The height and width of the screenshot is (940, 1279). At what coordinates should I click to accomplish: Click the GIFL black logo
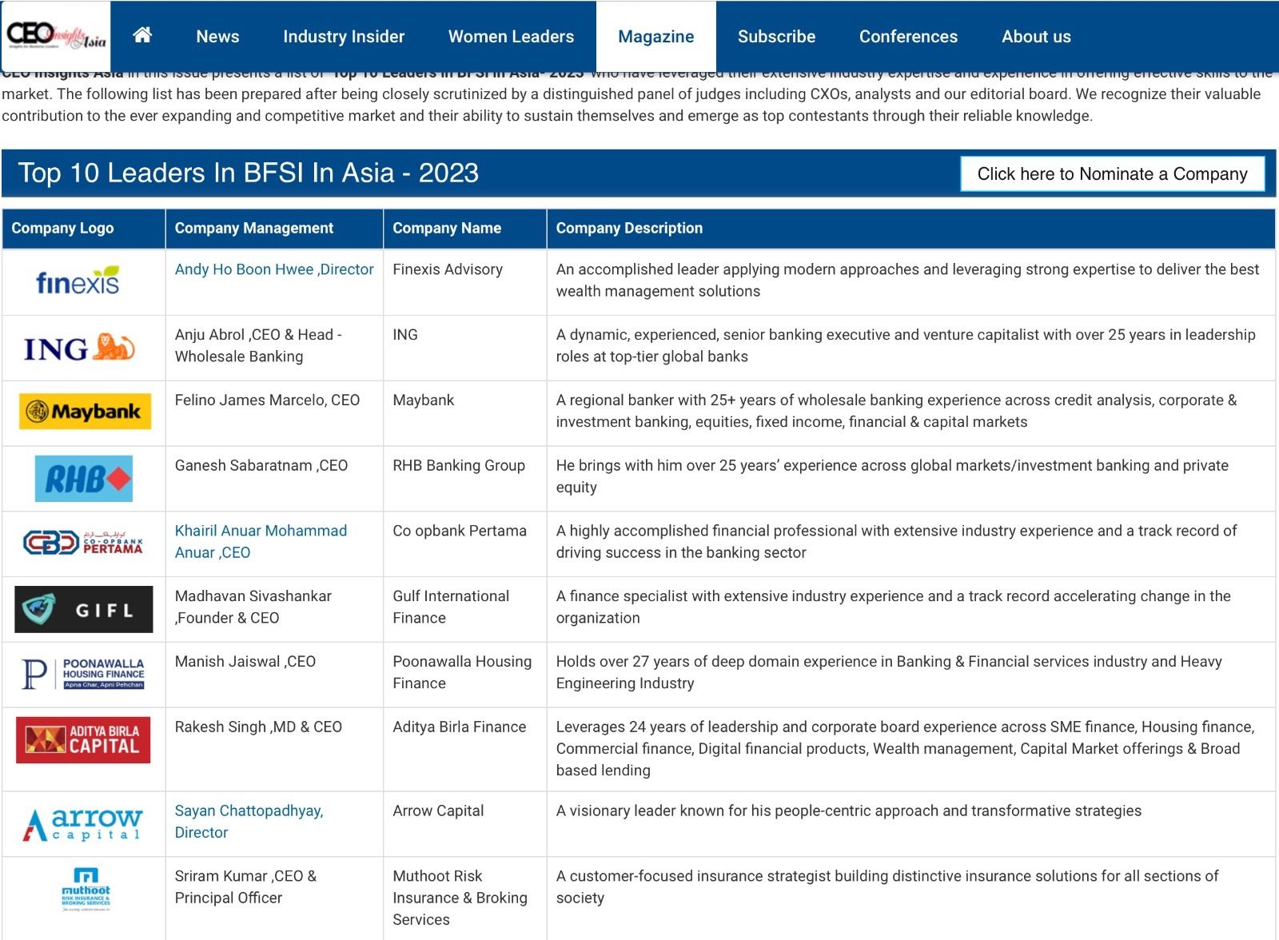point(84,609)
